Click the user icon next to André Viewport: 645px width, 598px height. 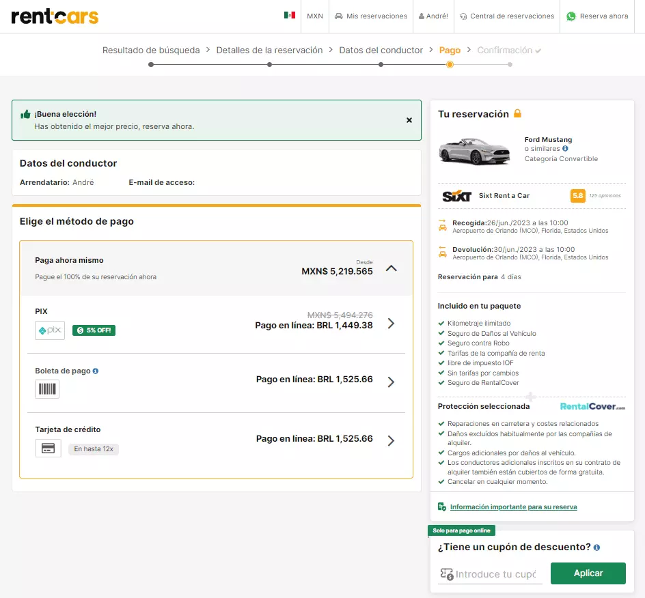coord(421,15)
